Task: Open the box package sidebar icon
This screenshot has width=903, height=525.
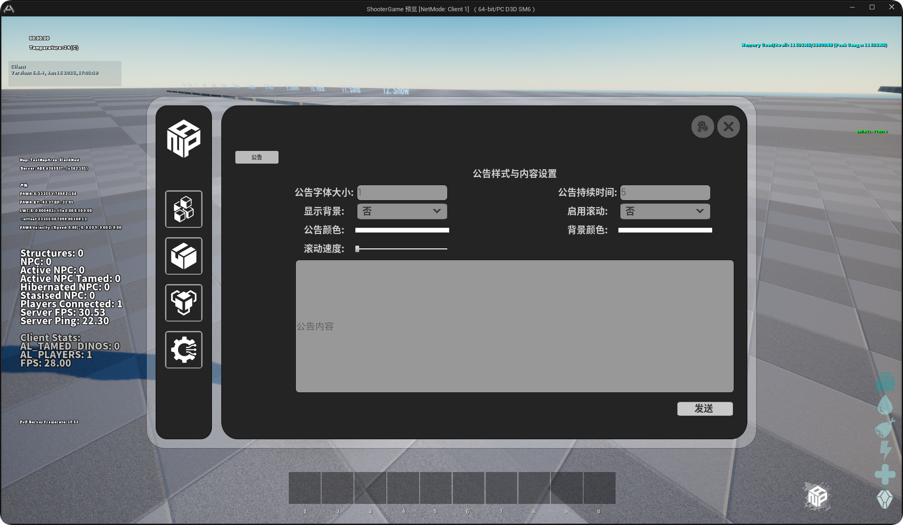Action: click(184, 256)
